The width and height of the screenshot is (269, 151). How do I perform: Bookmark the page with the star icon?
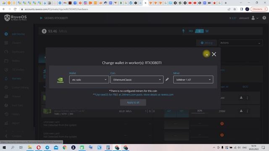pyautogui.click(x=235, y=9)
